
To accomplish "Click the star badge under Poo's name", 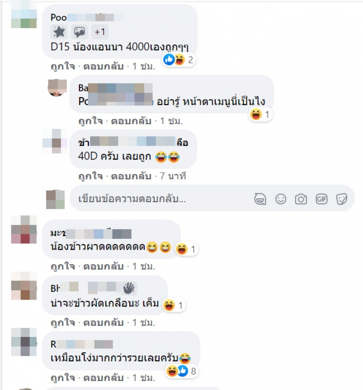I will pyautogui.click(x=59, y=32).
